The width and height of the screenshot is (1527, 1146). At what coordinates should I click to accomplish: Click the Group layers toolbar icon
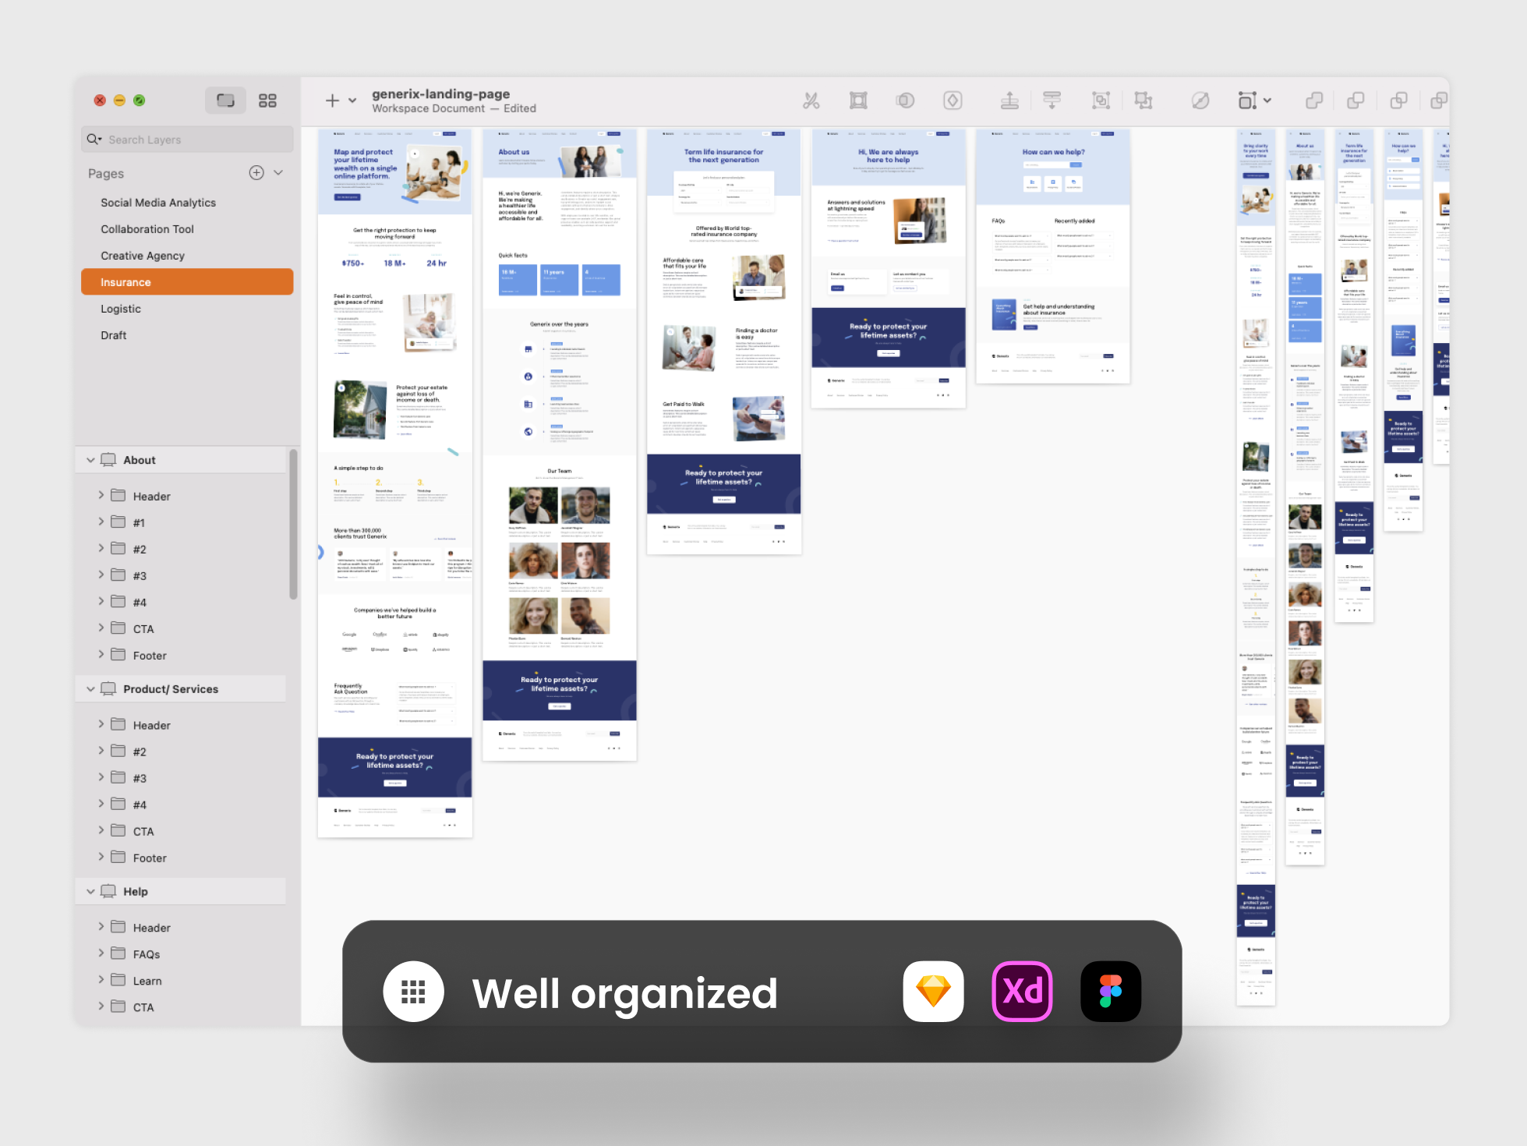[x=1101, y=101]
